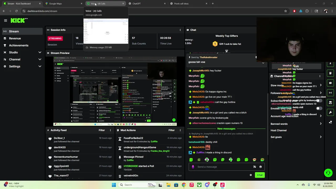Toggle Subscribers-only chat switch

(319, 101)
